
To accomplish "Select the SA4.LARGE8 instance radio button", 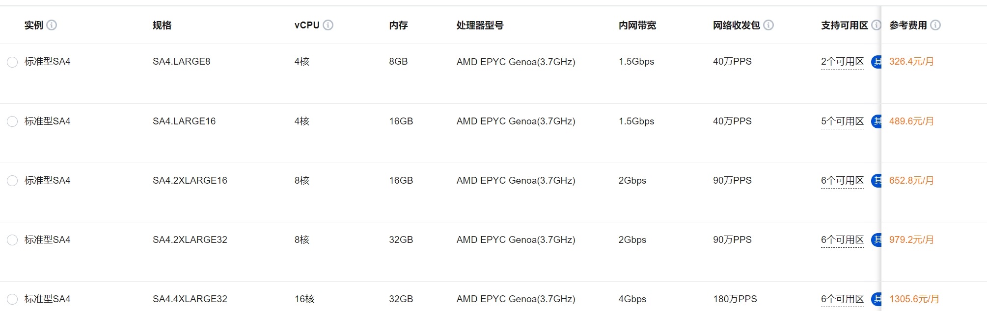I will 12,62.
